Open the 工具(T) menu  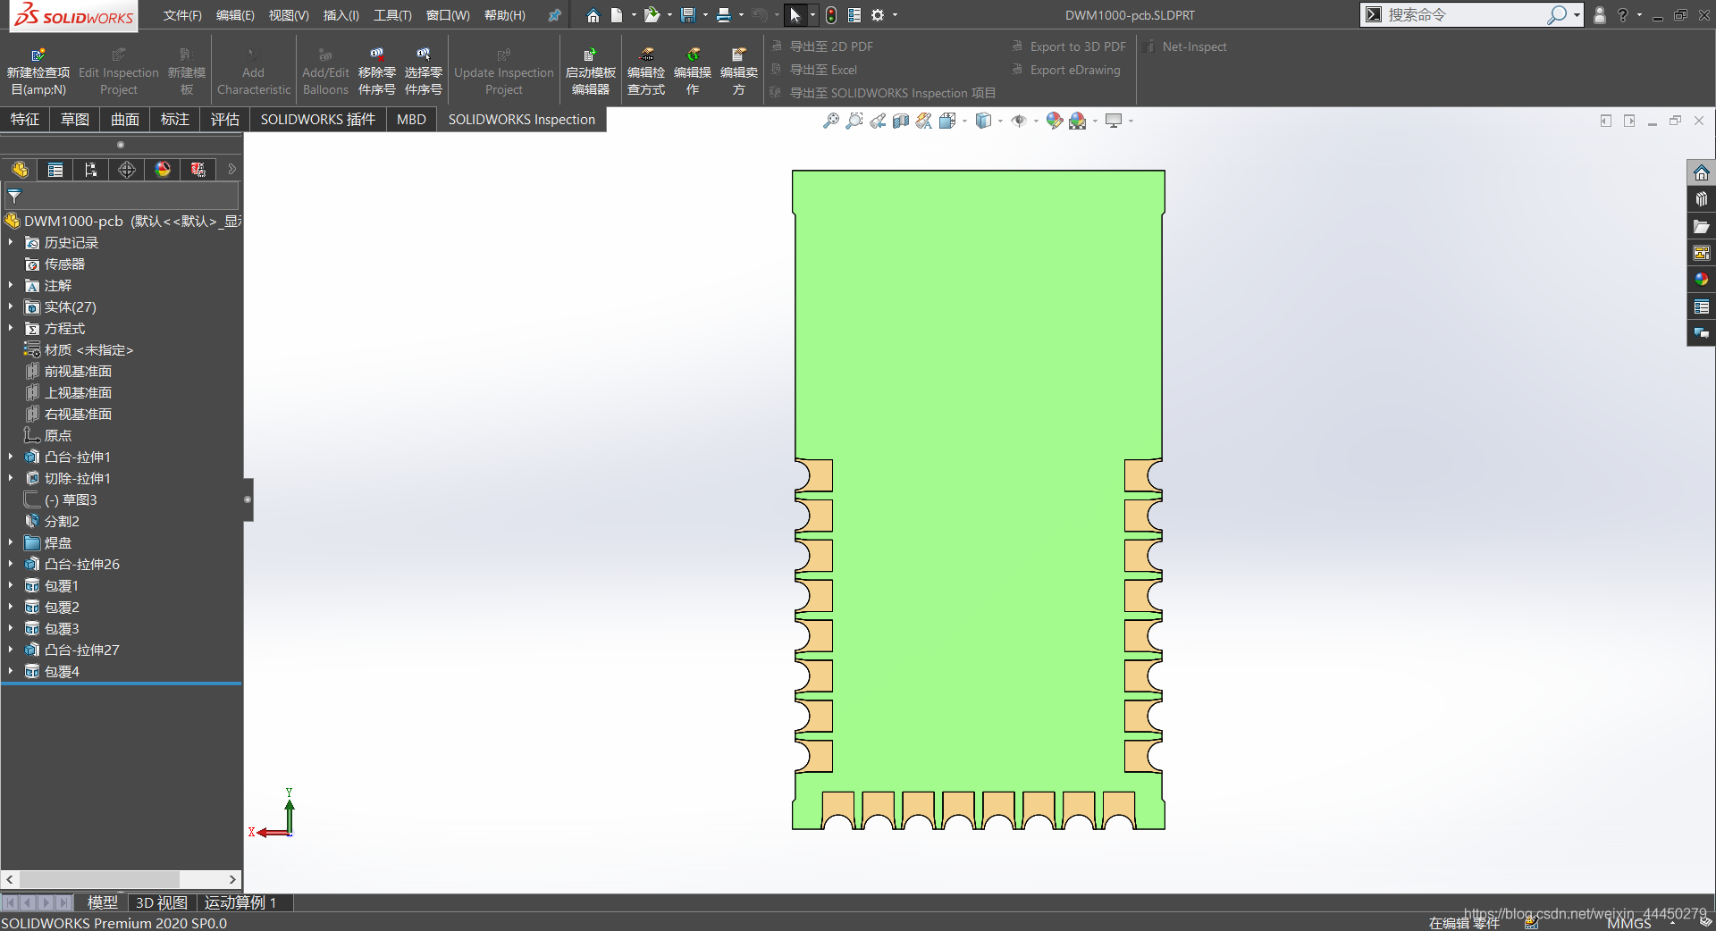392,15
